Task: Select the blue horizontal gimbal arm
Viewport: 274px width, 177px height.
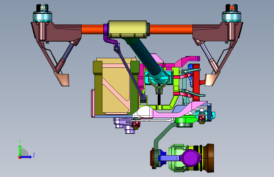Action: click(x=170, y=158)
